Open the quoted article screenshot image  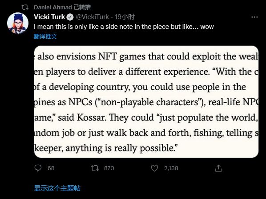[146, 102]
